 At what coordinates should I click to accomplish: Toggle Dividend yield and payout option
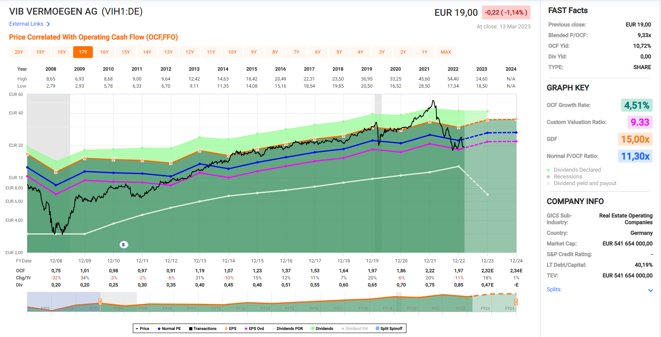click(x=585, y=183)
